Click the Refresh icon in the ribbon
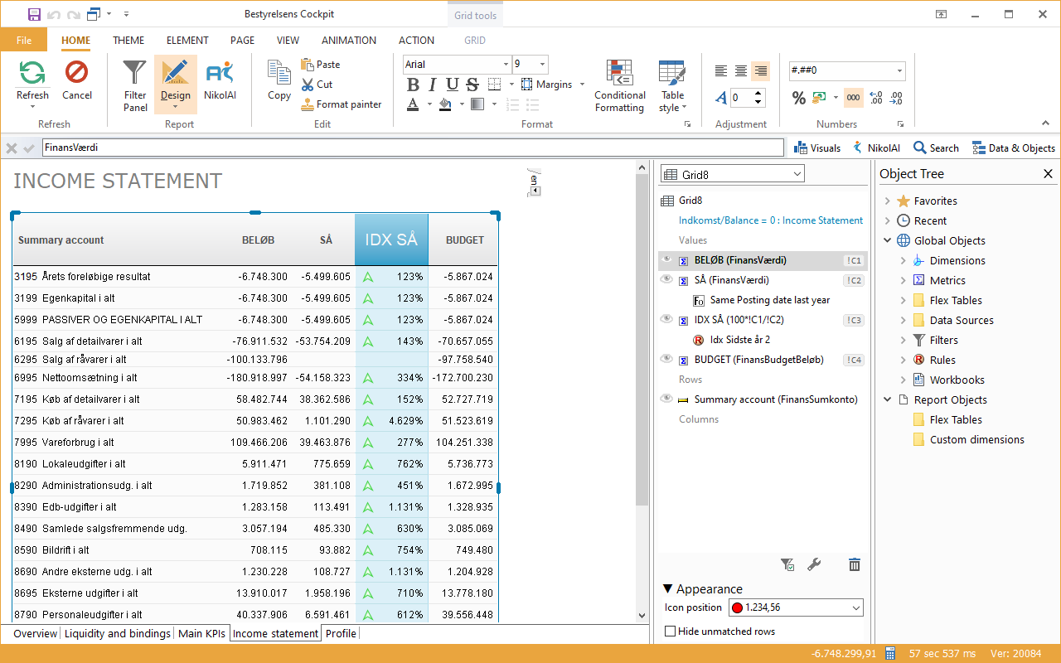This screenshot has width=1061, height=663. [32, 73]
